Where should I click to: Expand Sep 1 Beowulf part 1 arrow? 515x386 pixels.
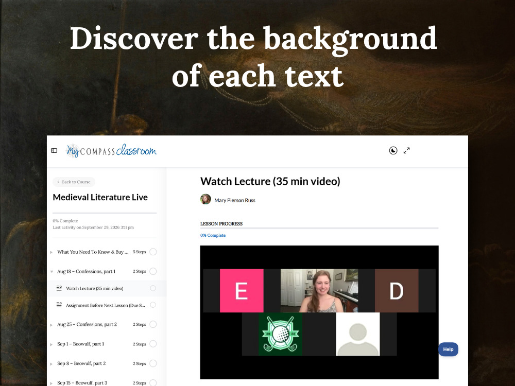51,345
